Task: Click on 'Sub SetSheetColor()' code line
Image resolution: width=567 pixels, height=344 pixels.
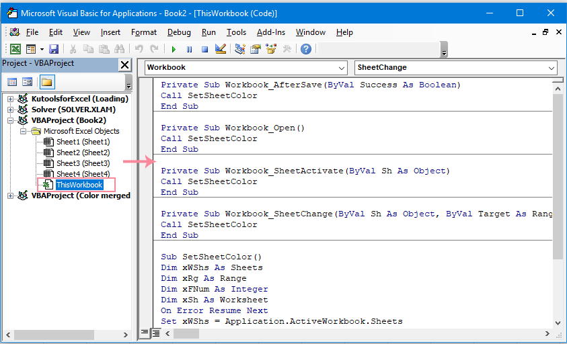Action: tap(211, 257)
